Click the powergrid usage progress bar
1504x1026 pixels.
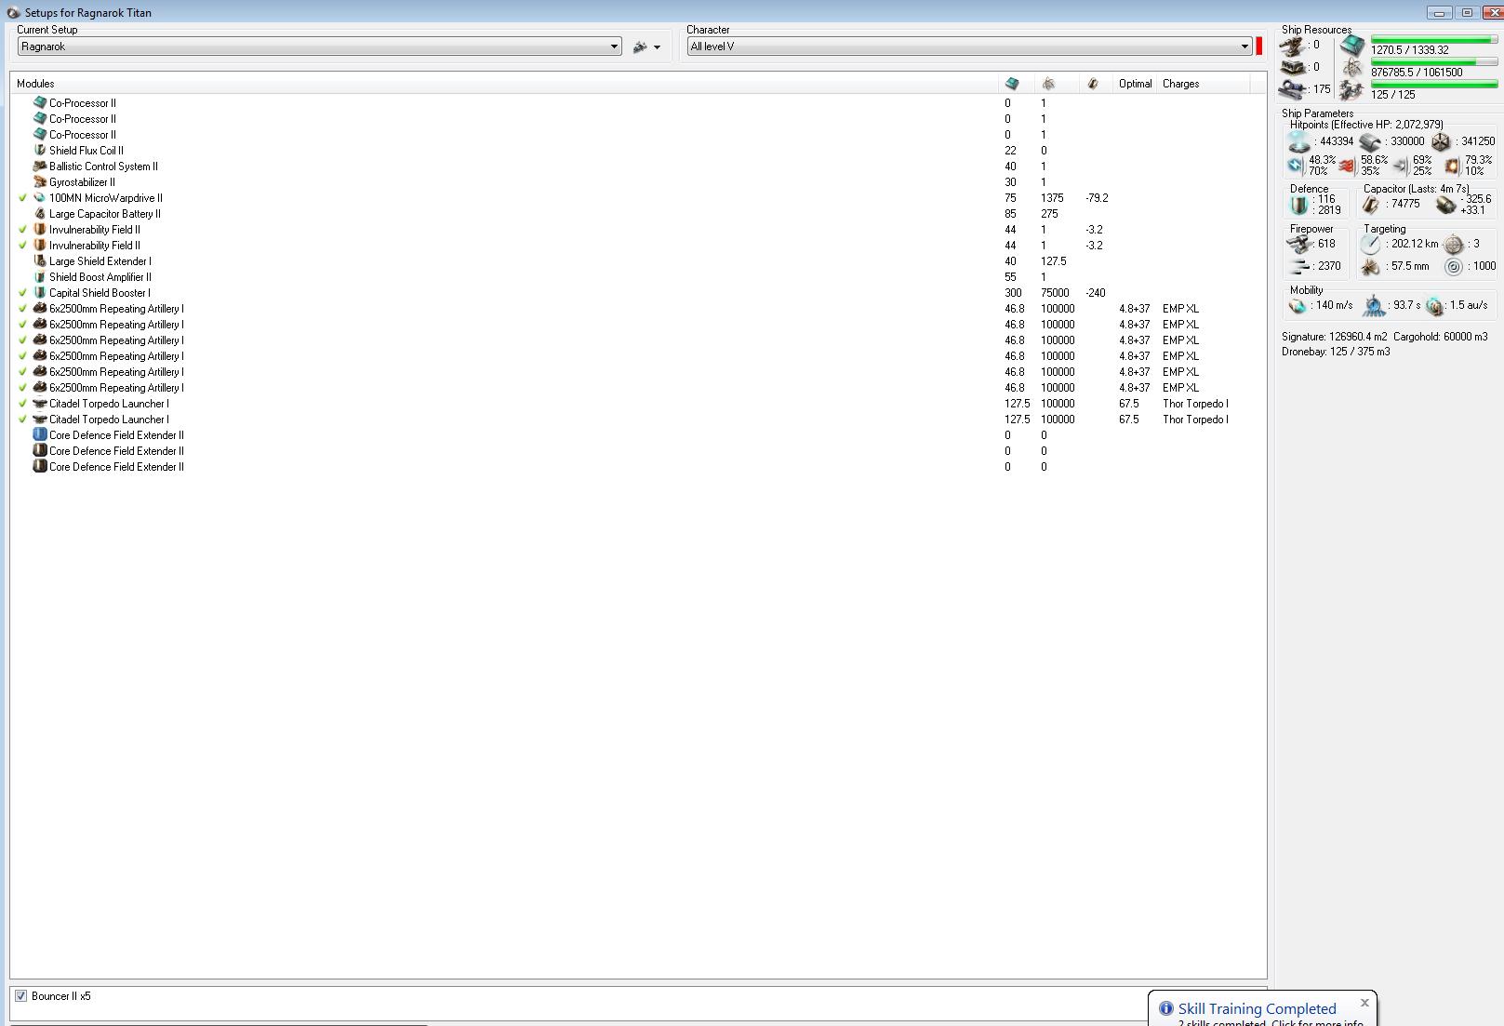pos(1433,62)
